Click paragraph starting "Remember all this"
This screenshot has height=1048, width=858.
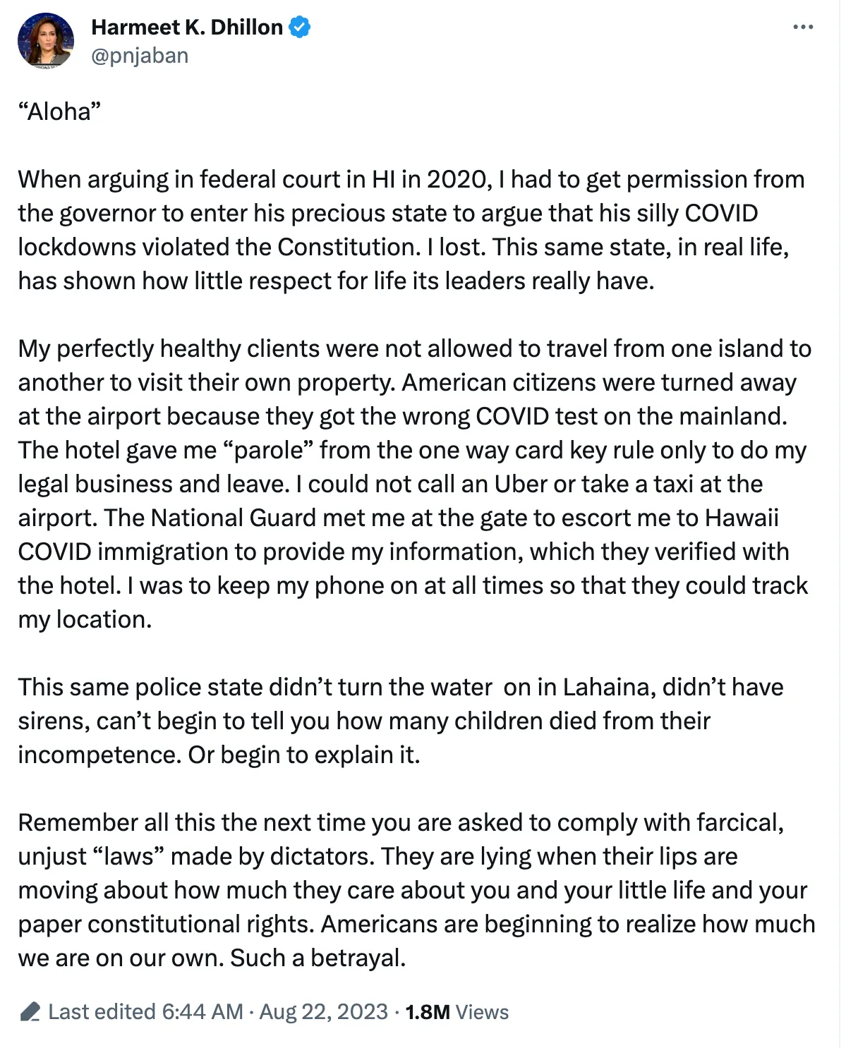pyautogui.click(x=416, y=890)
